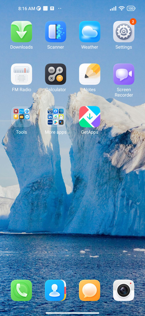Launch the GetApps store
The width and height of the screenshot is (145, 316).
coord(89,117)
